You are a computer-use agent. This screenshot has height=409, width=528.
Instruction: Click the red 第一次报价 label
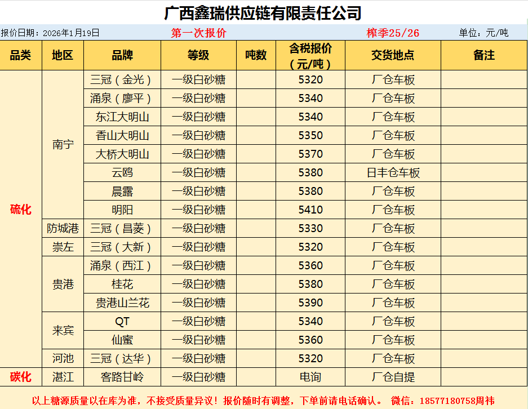coord(198,33)
